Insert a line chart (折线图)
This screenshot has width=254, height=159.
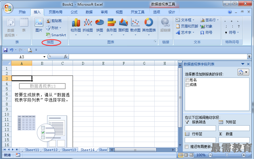[x=88, y=27]
